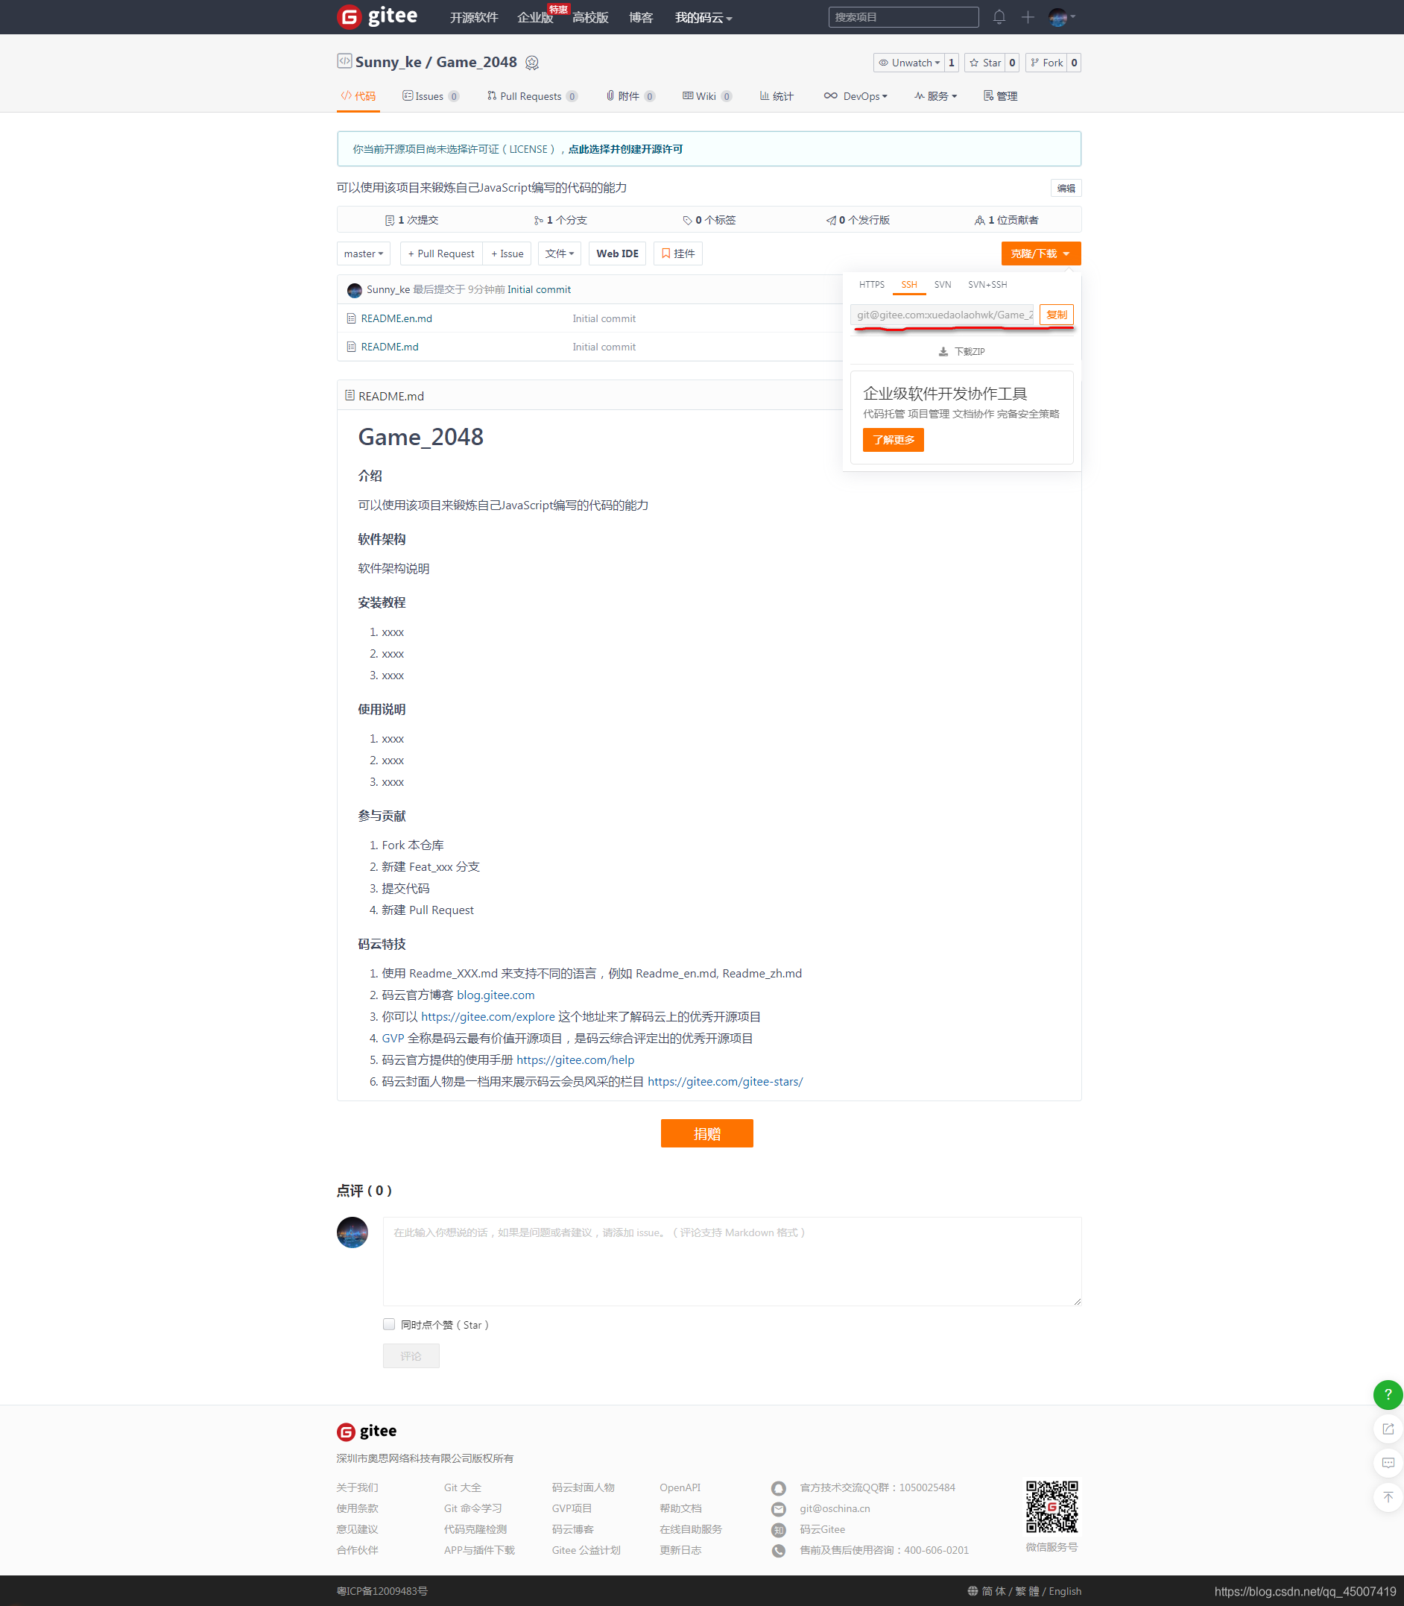1404x1606 pixels.
Task: Click the floating share icon
Action: click(x=1388, y=1429)
